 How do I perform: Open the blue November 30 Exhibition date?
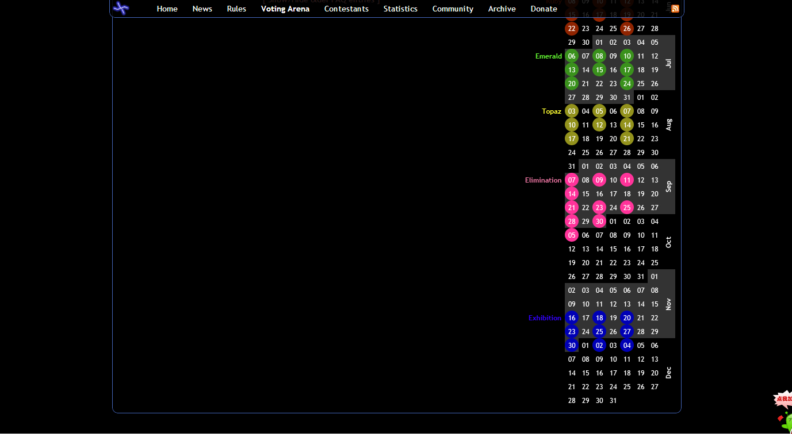pyautogui.click(x=572, y=346)
